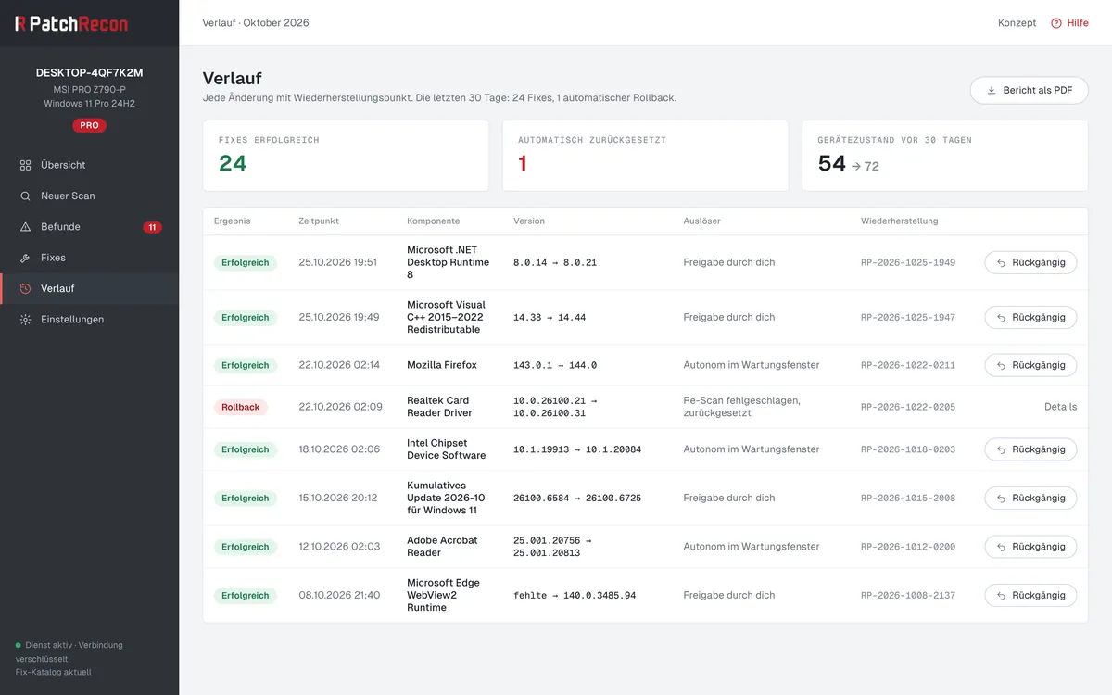Screen dimensions: 1112x695
Task: Navigate to Fixes in sidebar
Action: [x=89, y=258]
